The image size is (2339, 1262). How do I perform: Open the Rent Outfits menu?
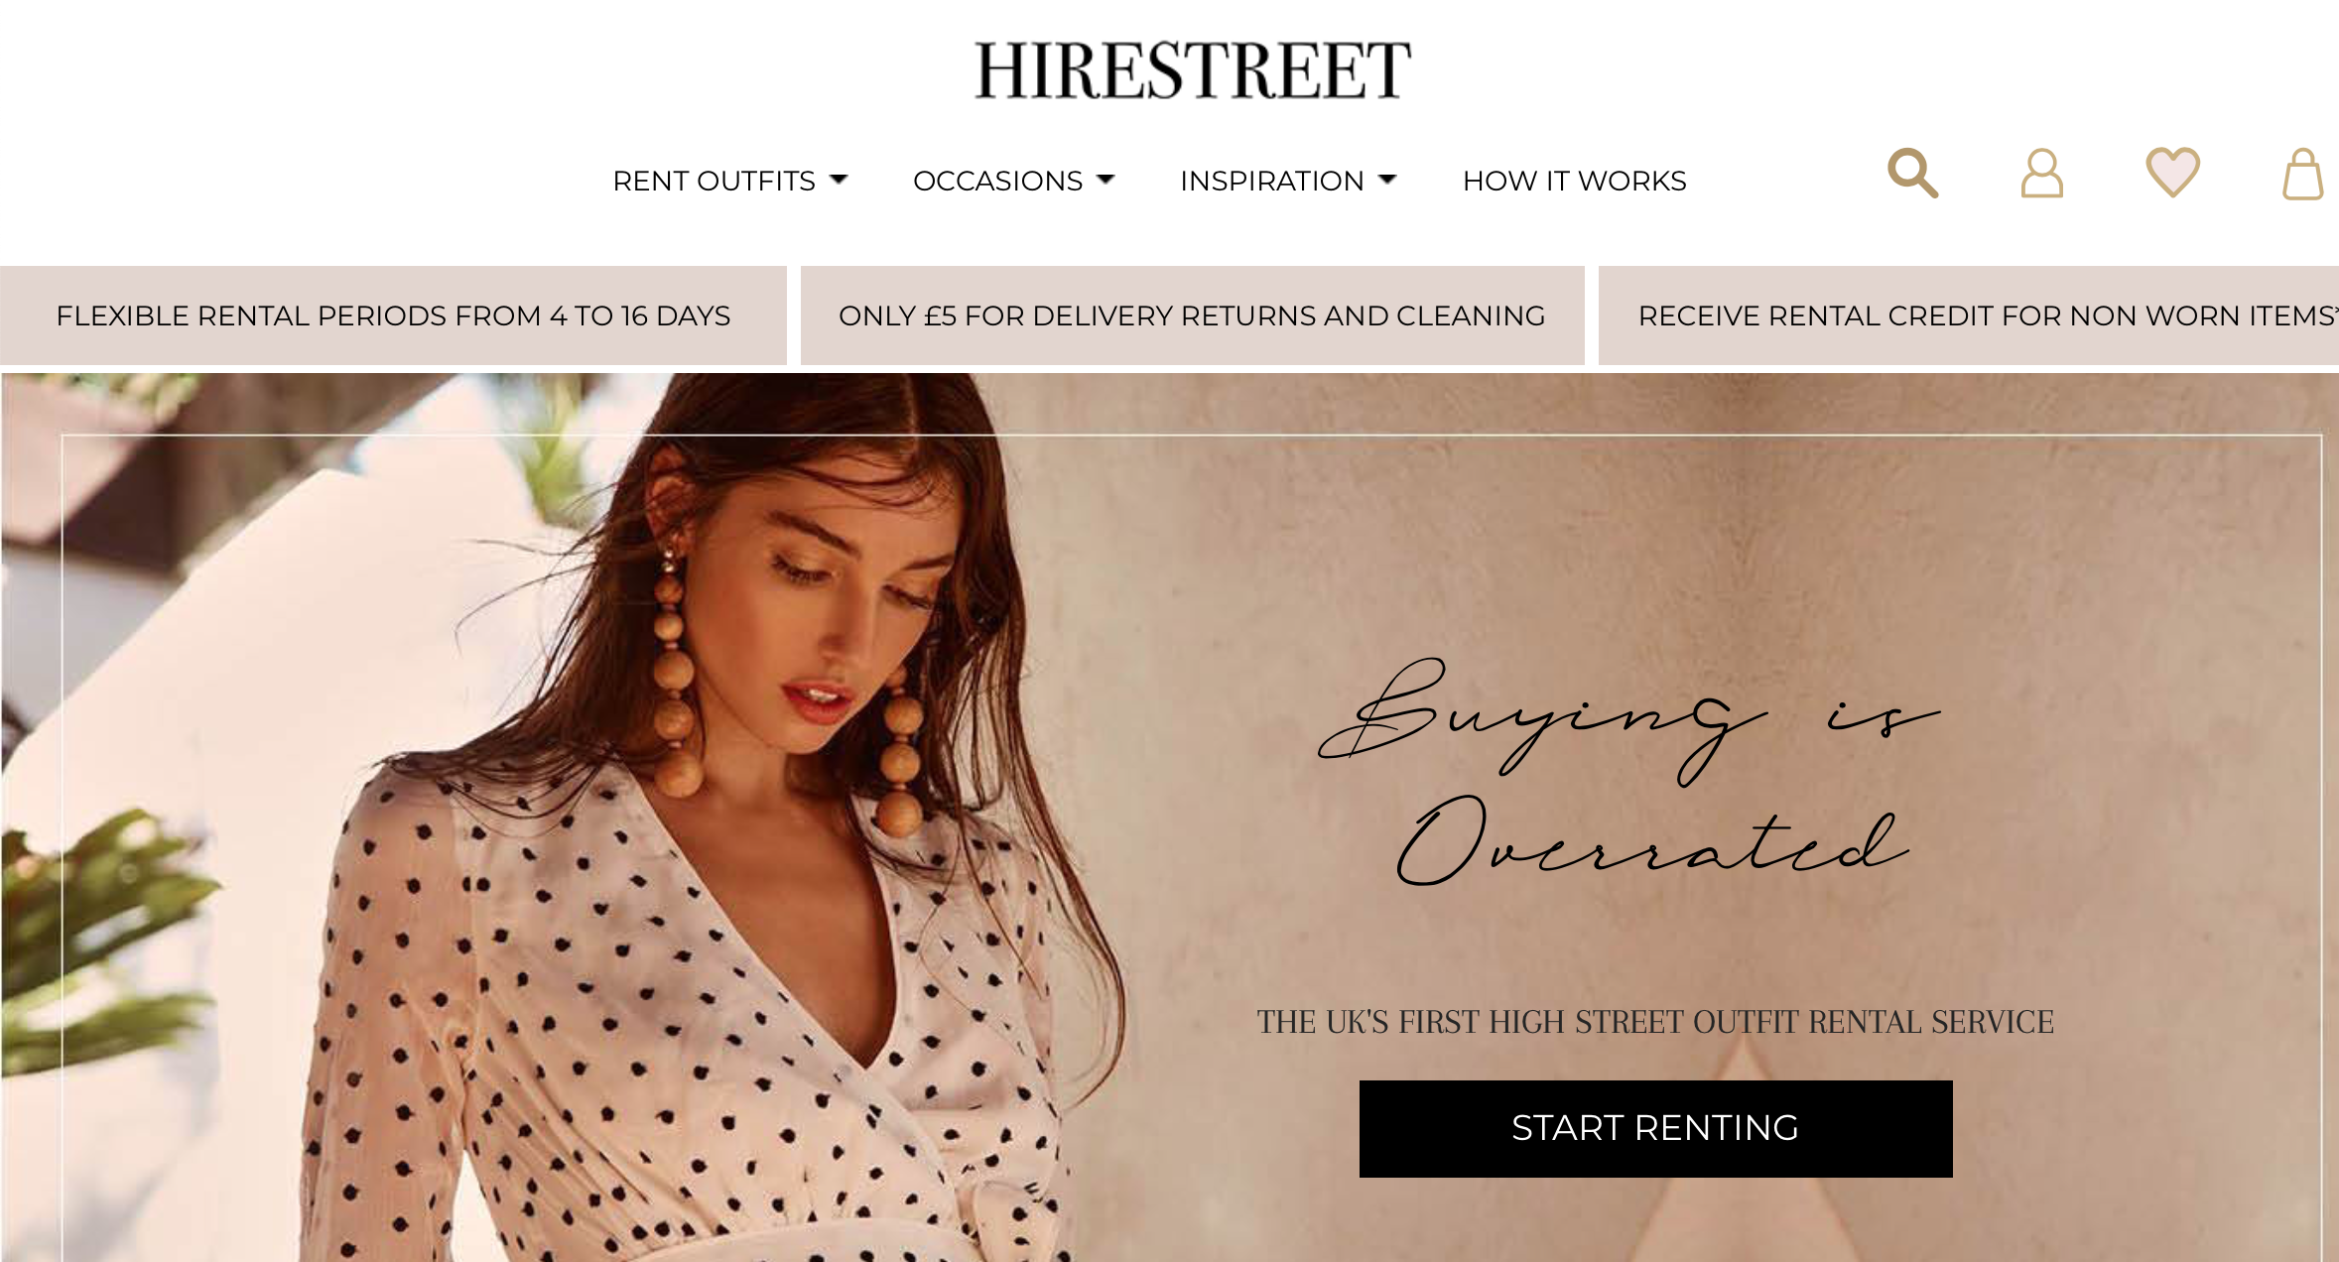point(714,181)
